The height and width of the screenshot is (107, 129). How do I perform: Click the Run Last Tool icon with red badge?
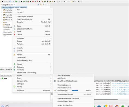[x=28, y=1]
